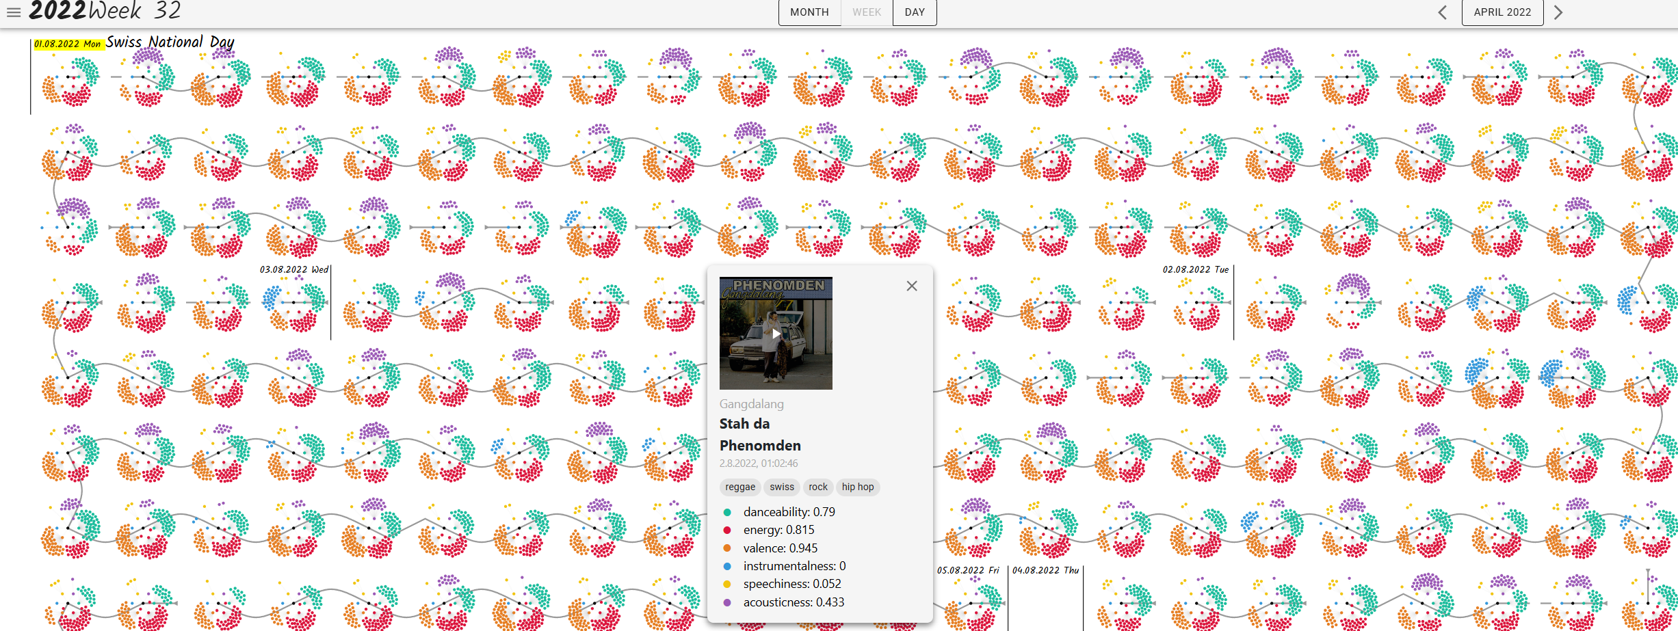Click the Swiss National Day label
The width and height of the screenshot is (1678, 631).
(x=170, y=42)
